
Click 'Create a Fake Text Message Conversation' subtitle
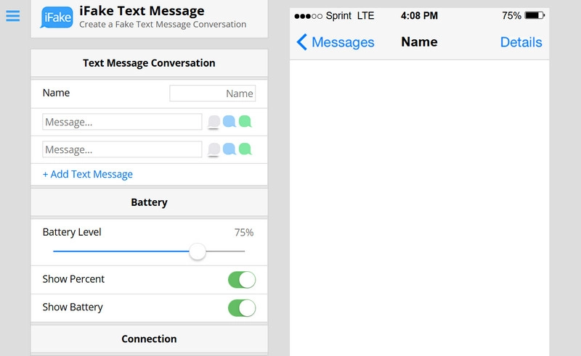(x=163, y=25)
